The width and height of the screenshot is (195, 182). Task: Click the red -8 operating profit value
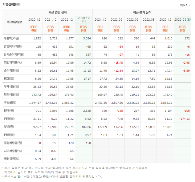(188, 47)
